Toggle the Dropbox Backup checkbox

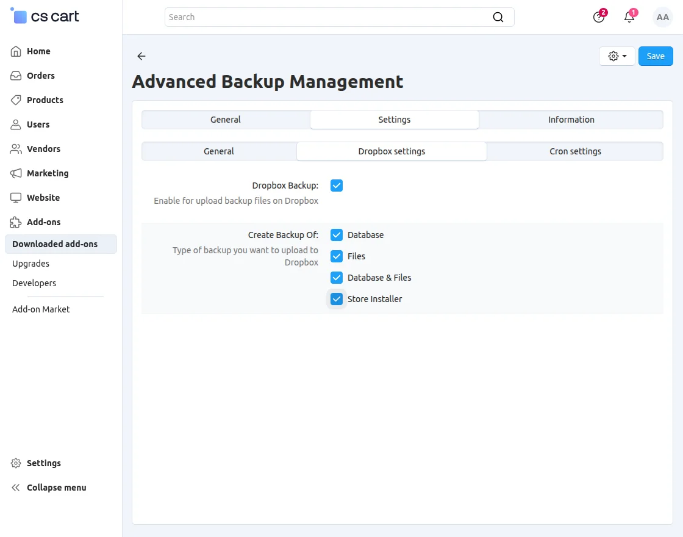336,186
